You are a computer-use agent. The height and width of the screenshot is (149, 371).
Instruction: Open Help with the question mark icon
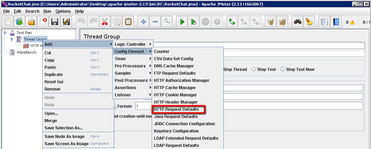coord(336,22)
